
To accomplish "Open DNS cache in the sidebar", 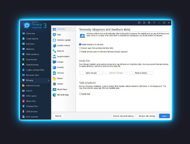I will (x=31, y=96).
